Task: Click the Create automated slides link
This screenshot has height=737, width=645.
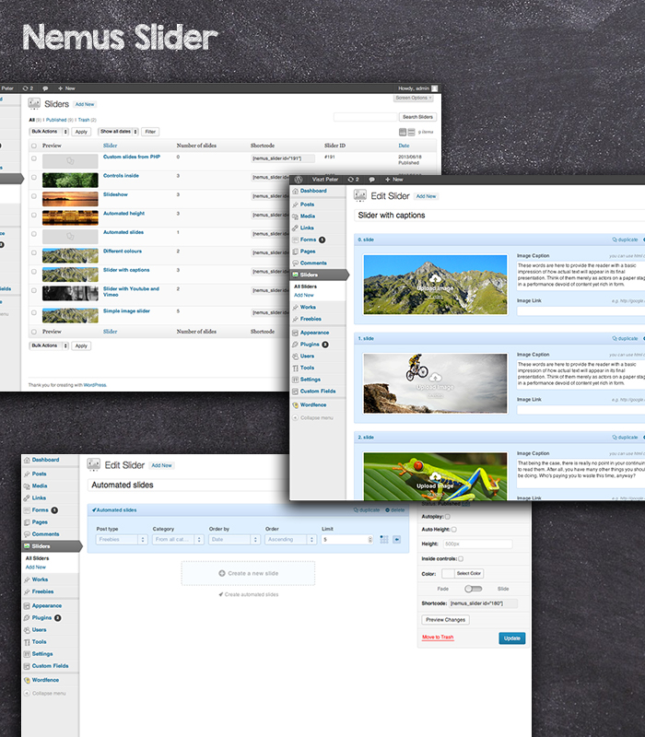Action: coord(249,594)
